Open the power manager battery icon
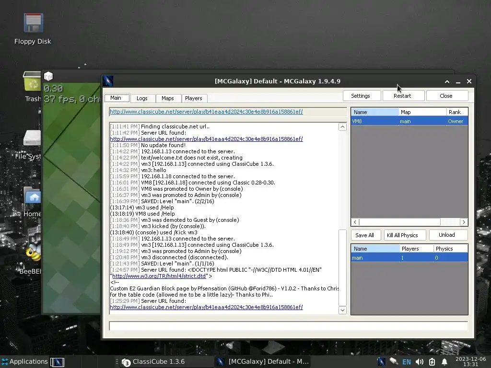This screenshot has width=491, height=368. 432,362
